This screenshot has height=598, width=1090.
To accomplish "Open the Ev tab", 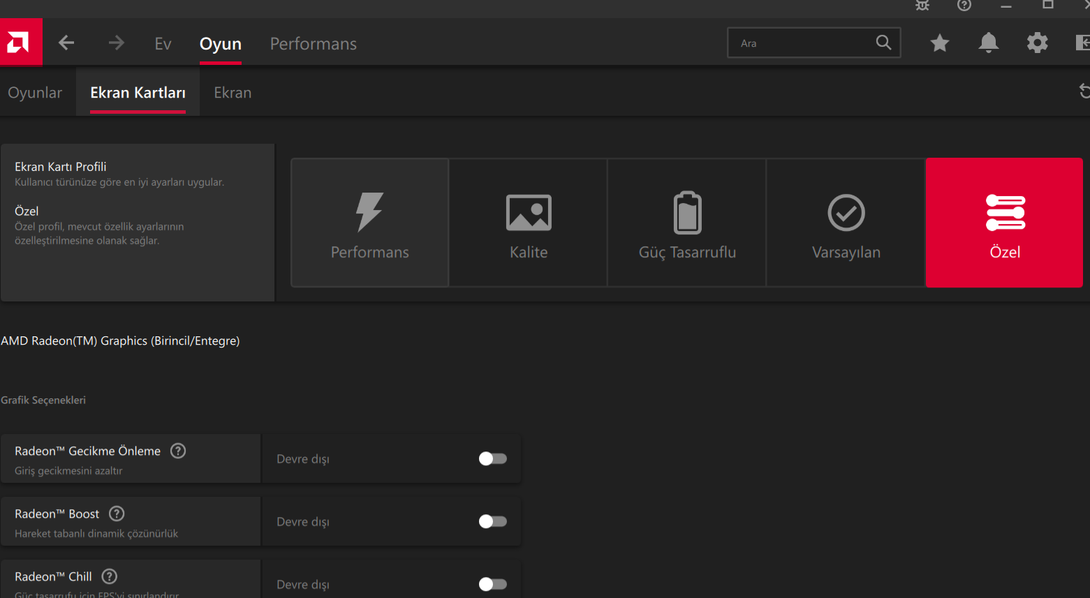I will (x=163, y=44).
